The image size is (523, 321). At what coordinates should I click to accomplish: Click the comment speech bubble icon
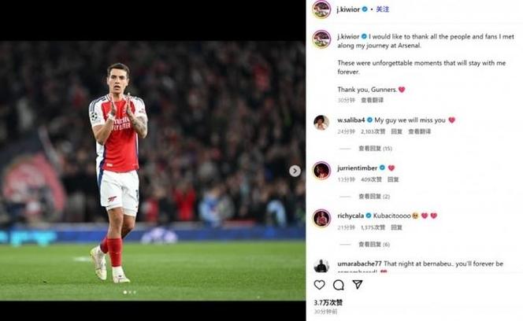point(338,285)
